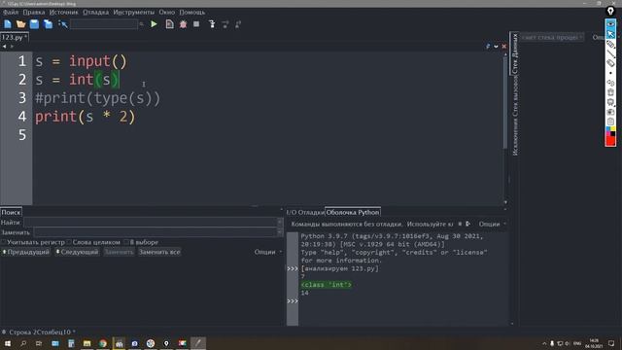Click the Заменить все button
Viewport: 622px width, 350px height.
159,252
